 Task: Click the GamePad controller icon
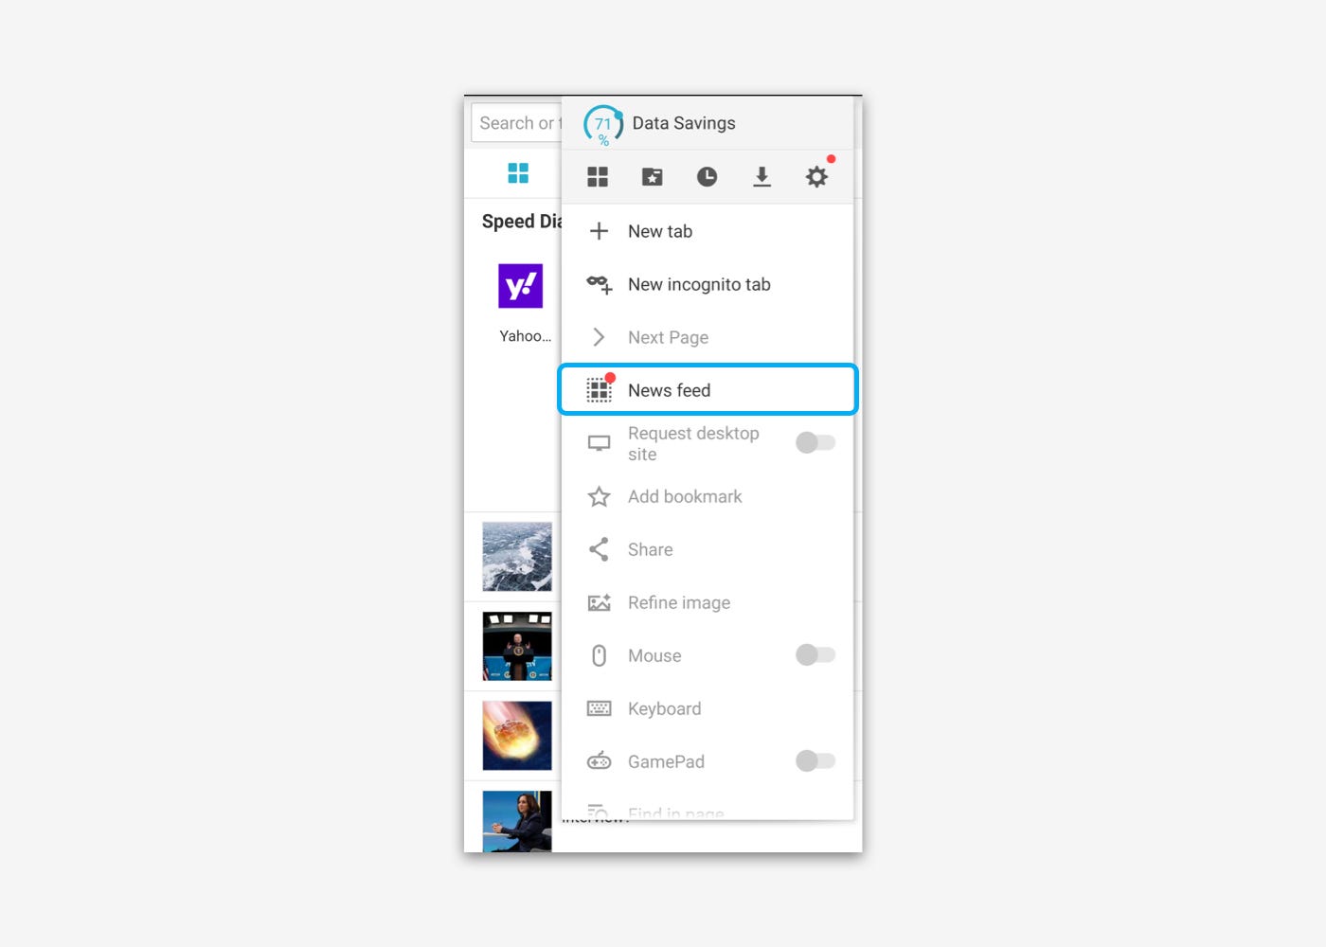[x=599, y=761]
